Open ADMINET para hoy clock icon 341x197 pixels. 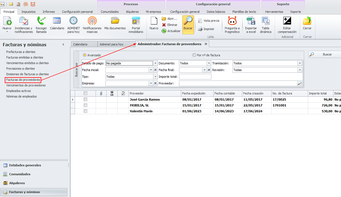pos(74,21)
